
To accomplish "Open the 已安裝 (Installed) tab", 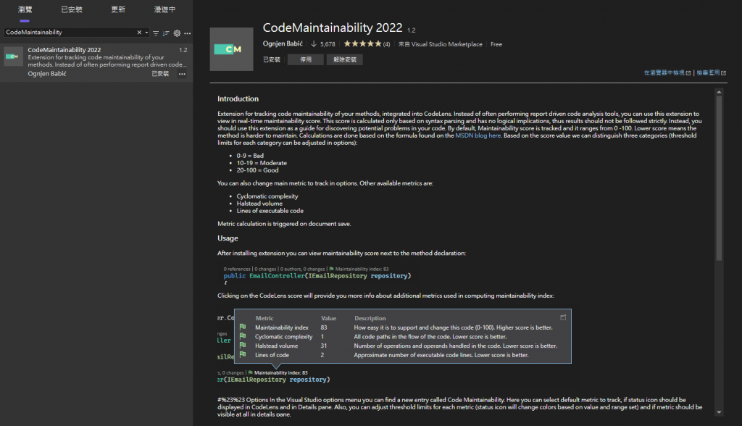I will point(72,9).
